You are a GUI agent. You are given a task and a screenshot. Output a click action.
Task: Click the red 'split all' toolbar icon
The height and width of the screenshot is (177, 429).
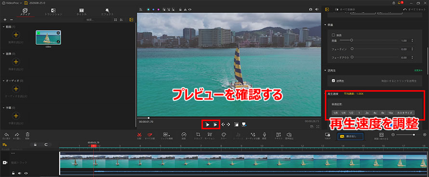(x=149, y=135)
